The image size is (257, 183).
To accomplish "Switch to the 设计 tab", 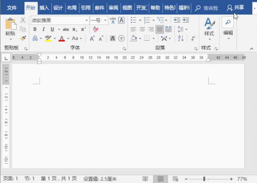I will point(58,8).
